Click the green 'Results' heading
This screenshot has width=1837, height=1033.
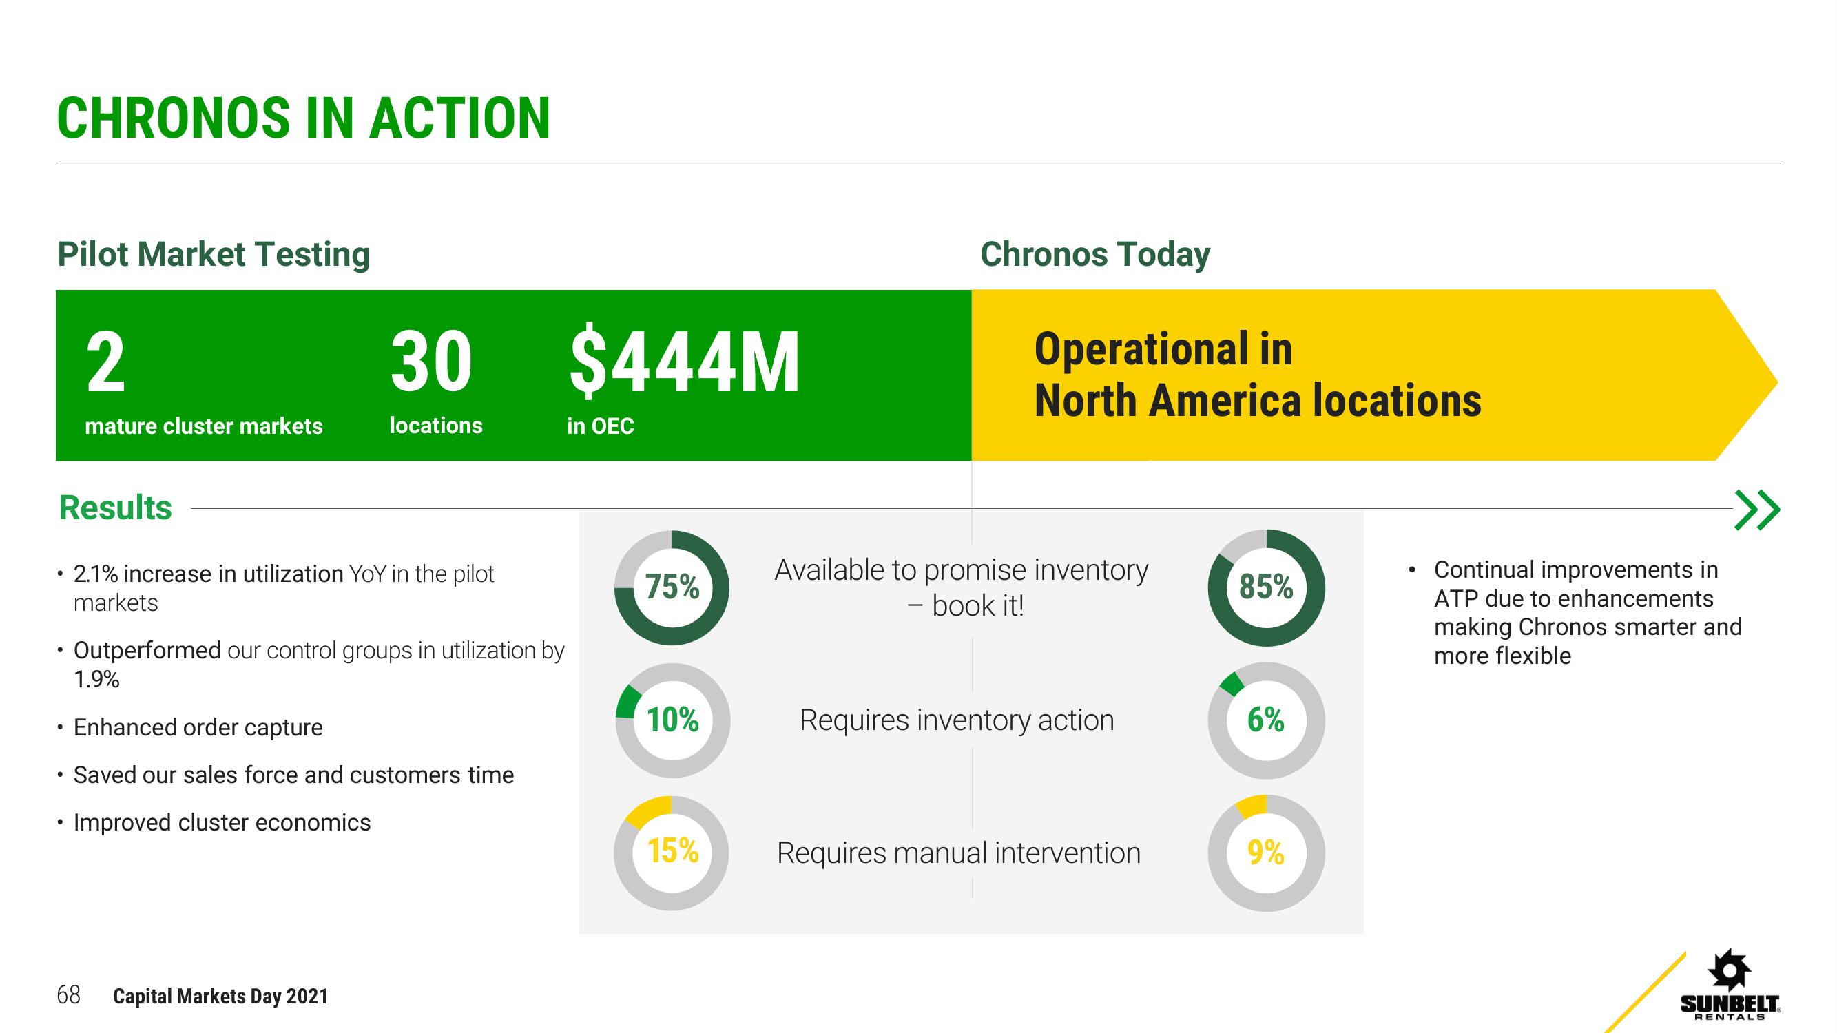point(116,508)
